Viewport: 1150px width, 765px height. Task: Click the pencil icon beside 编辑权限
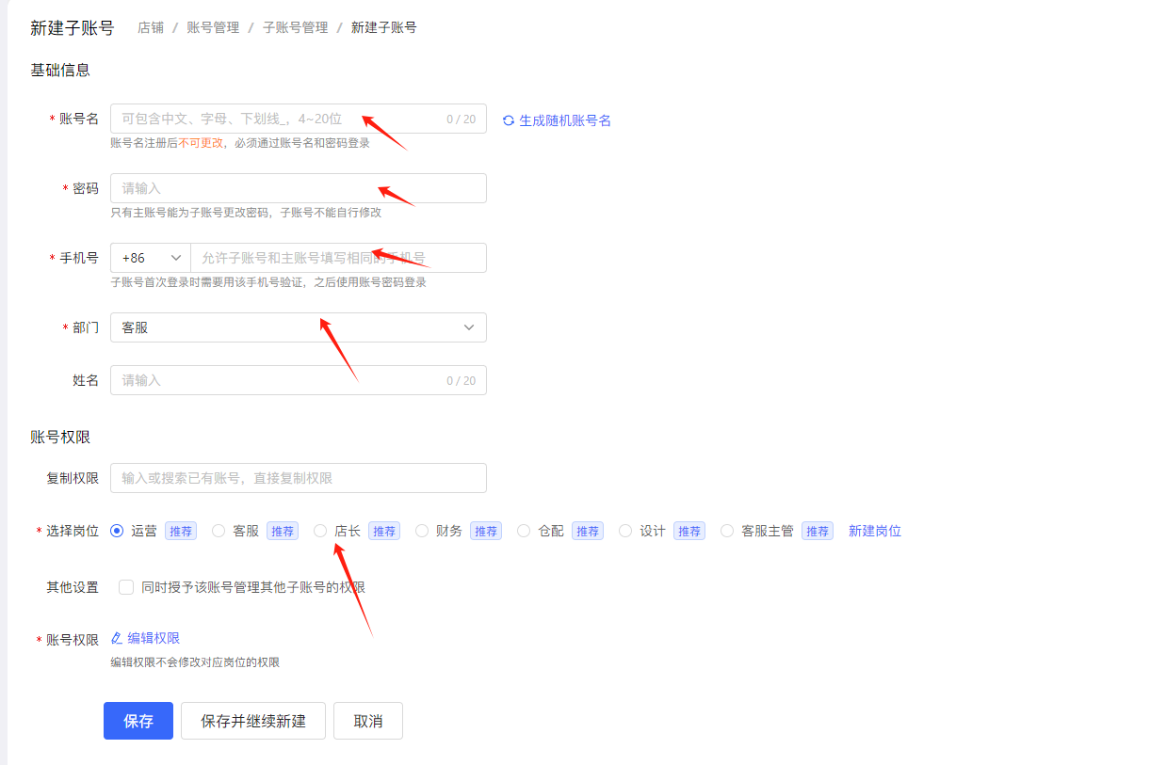click(117, 638)
